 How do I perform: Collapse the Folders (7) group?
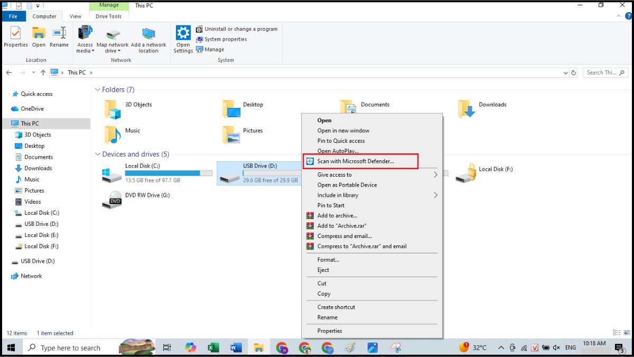tap(98, 90)
